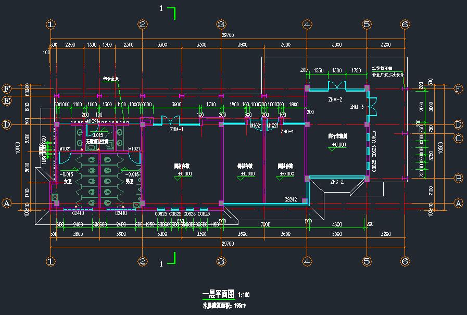Click the 女卫 room name
Screen dimensions: 467x315
click(x=68, y=181)
